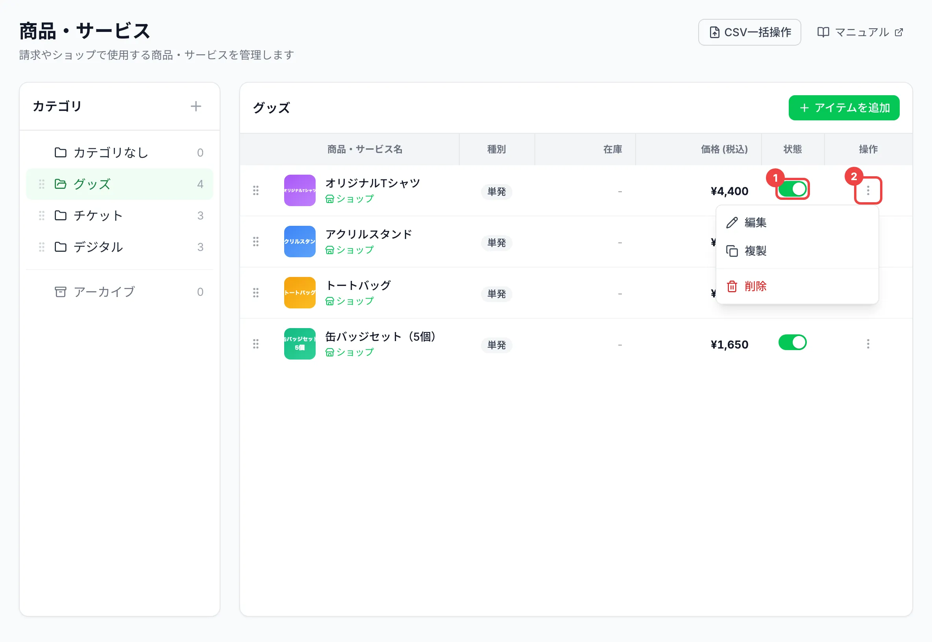This screenshot has height=642, width=932.
Task: Click the 単発 badge in 缶バッジセット row
Action: [x=496, y=345]
